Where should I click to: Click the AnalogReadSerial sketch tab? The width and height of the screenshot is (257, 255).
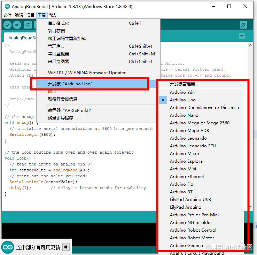[20, 37]
